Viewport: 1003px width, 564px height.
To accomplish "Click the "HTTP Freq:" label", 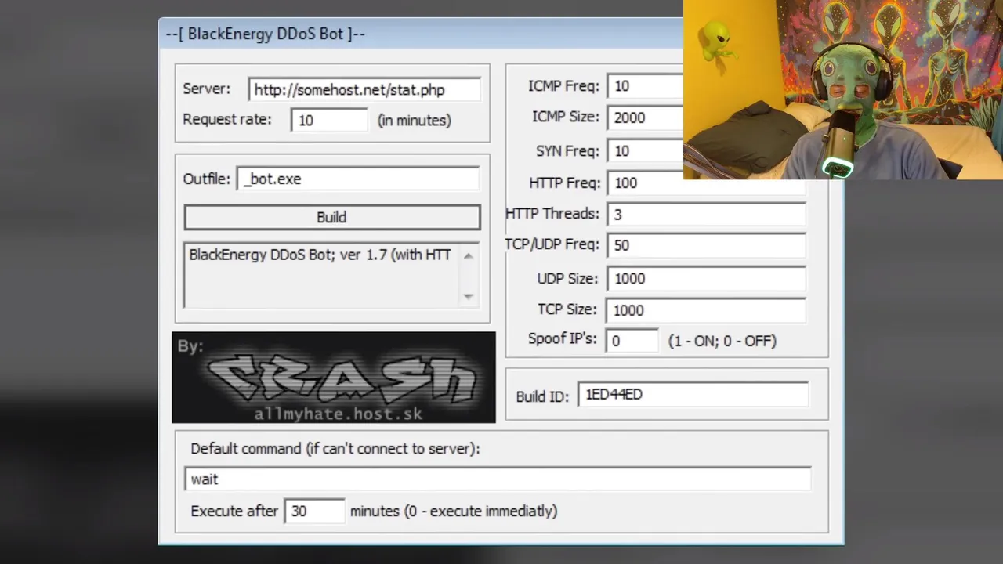I will coord(565,183).
